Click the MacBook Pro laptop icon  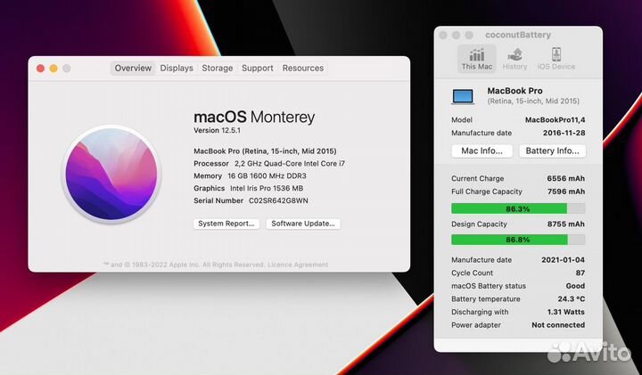463,97
